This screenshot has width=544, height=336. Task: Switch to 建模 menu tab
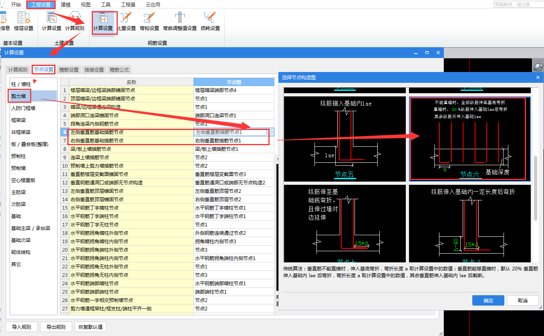click(66, 4)
